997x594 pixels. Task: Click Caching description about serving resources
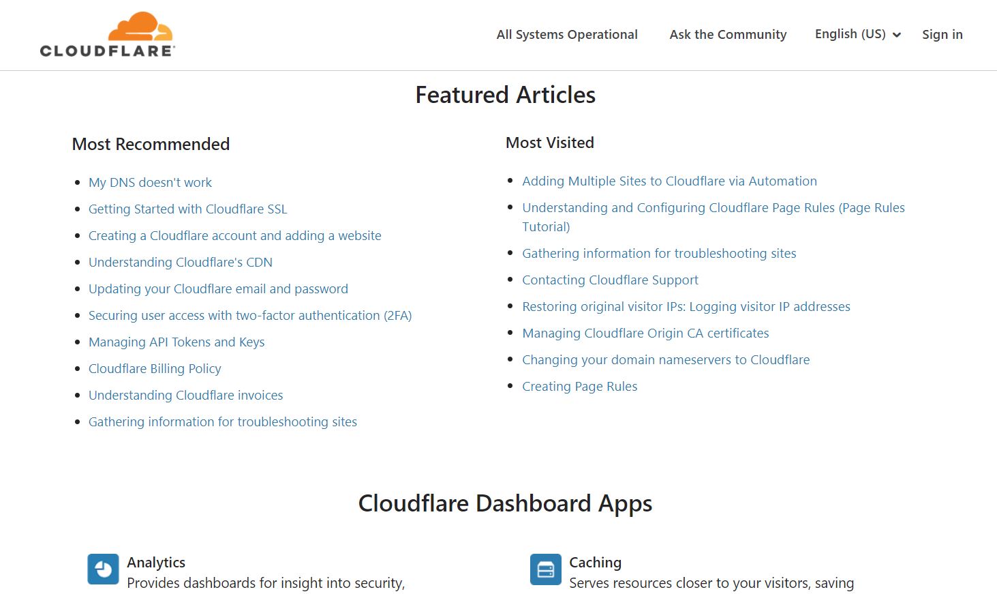pyautogui.click(x=711, y=583)
